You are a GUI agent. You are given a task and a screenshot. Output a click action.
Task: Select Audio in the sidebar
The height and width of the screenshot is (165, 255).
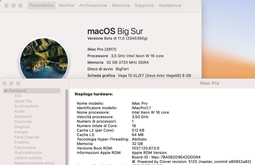(19, 111)
